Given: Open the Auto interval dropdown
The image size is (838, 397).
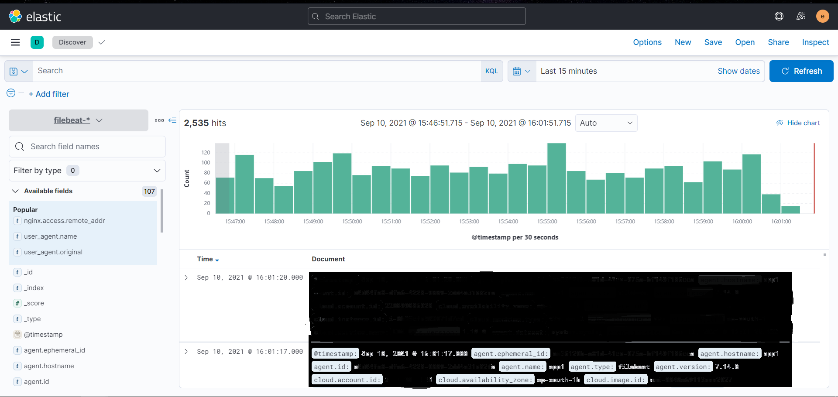Looking at the screenshot, I should (x=606, y=123).
